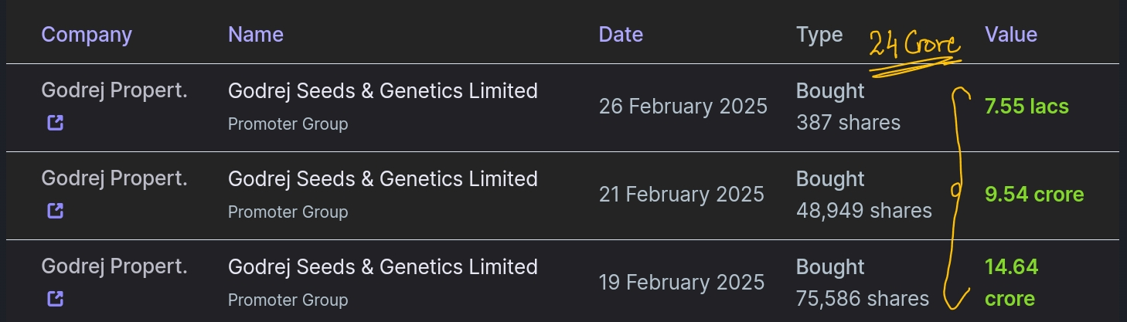Click the 9.54 crore value
This screenshot has width=1127, height=322.
[1034, 195]
